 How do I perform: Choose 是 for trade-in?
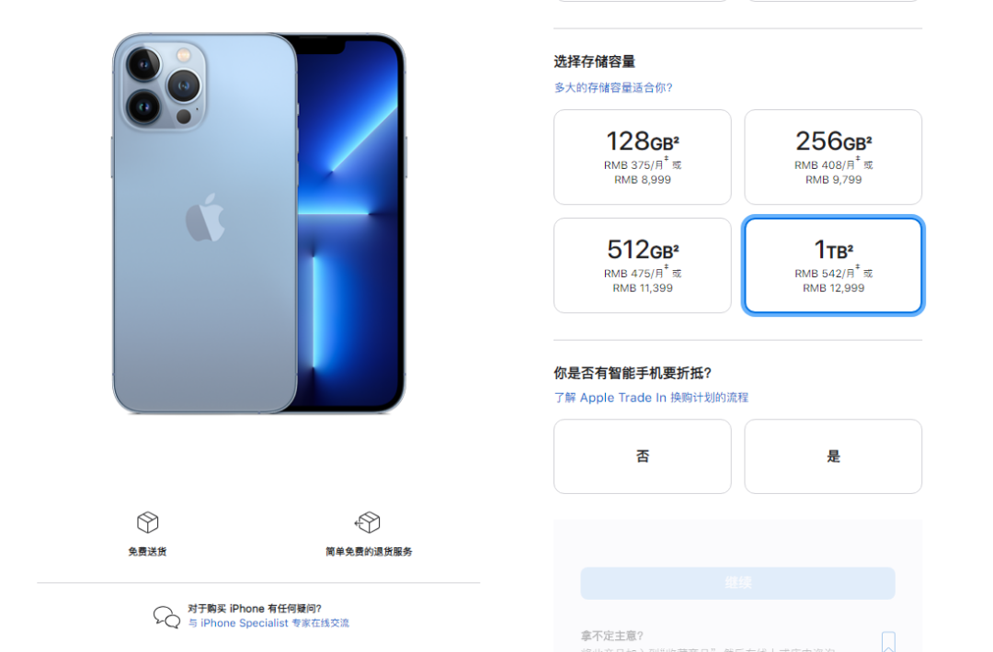pos(833,456)
